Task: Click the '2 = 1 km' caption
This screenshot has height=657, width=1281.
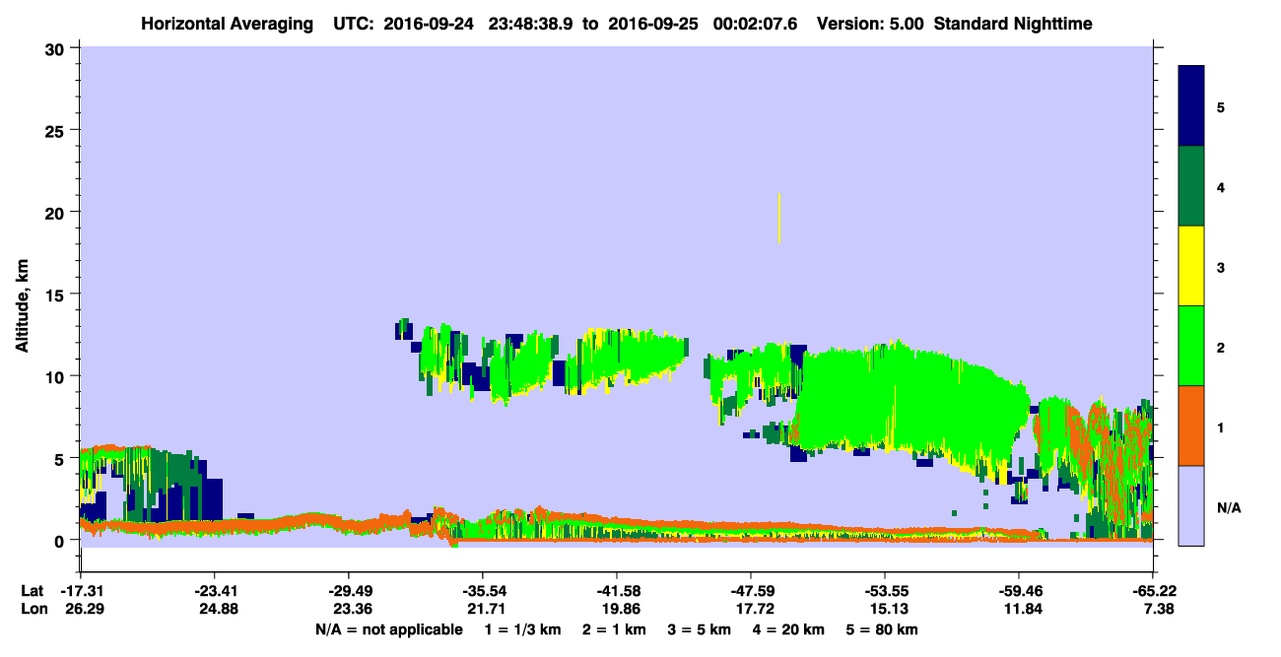Action: [x=615, y=629]
